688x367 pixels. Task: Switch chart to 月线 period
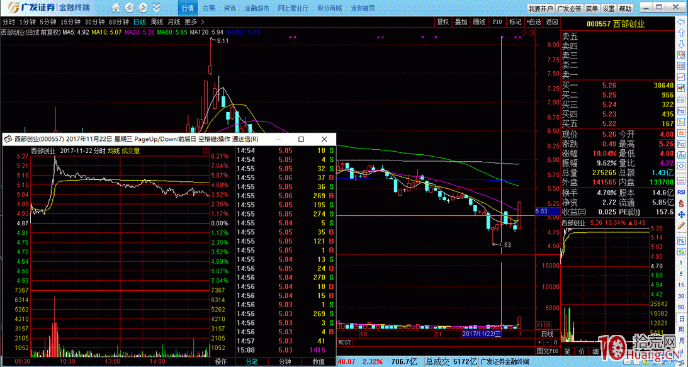tap(174, 21)
